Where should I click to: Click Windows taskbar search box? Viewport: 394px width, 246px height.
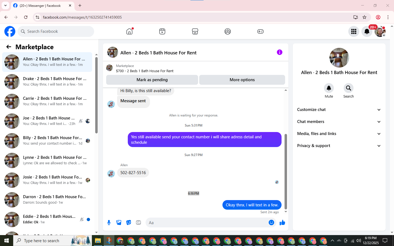53,241
